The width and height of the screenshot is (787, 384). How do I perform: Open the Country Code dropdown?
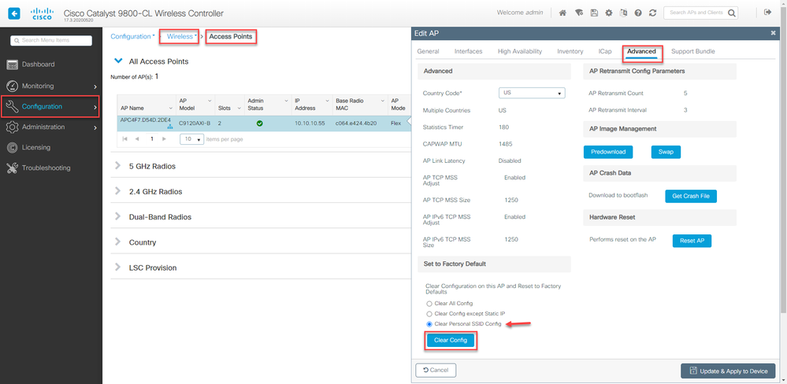pos(532,93)
